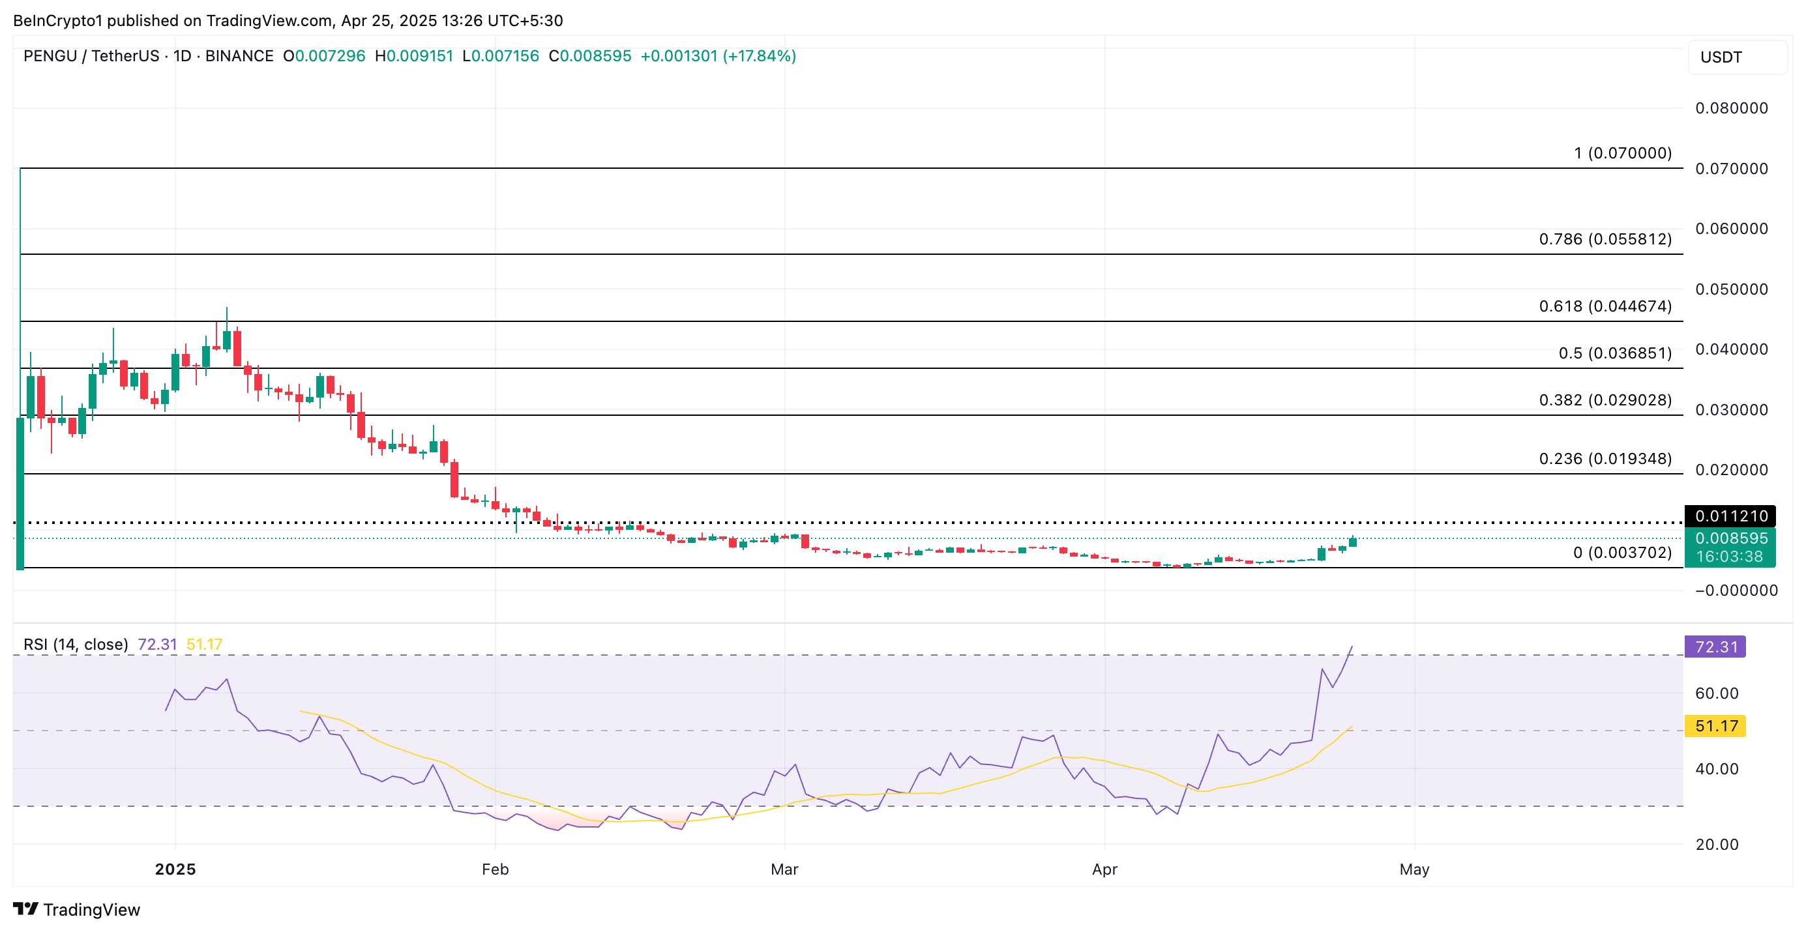Click the RSI (14, close) indicator label
Viewport: 1806px width, 932px height.
pyautogui.click(x=76, y=644)
